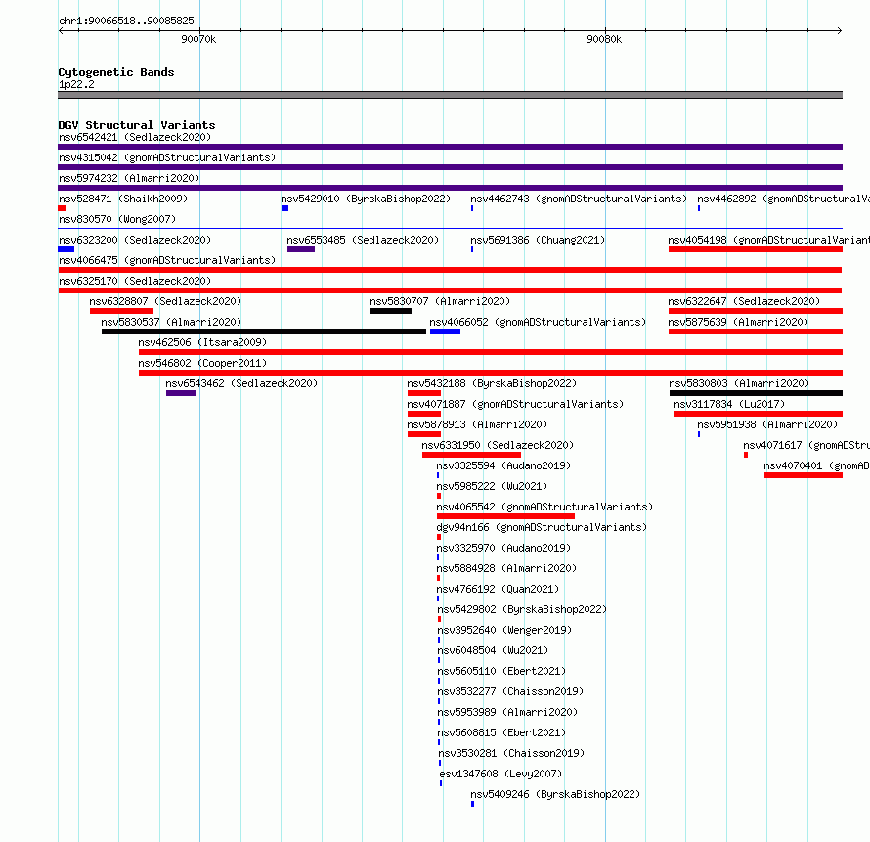
Task: Click the nsv5830707 (Almarri2020) label
Action: 440,301
